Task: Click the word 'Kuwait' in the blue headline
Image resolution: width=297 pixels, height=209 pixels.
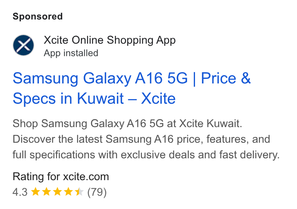Action: [x=100, y=98]
